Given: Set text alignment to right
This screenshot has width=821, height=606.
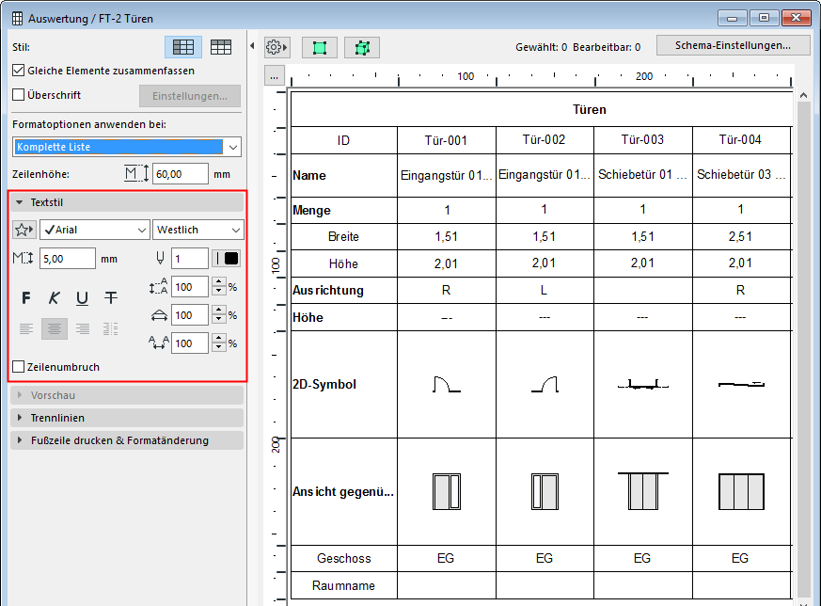Looking at the screenshot, I should click(83, 328).
